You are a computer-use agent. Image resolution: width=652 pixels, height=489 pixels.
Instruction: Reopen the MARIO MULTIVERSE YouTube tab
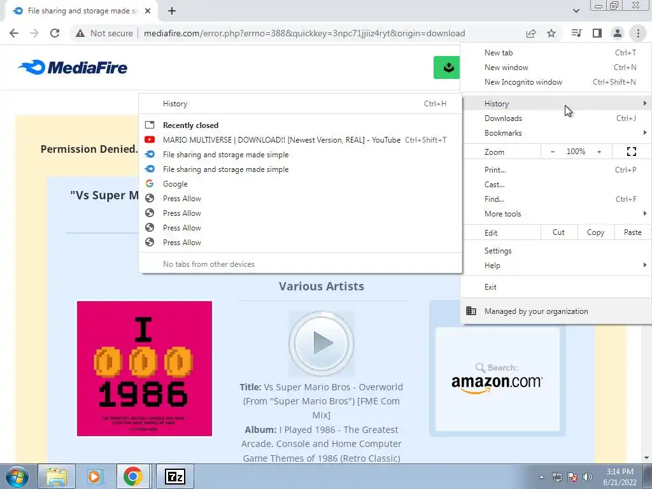301,140
